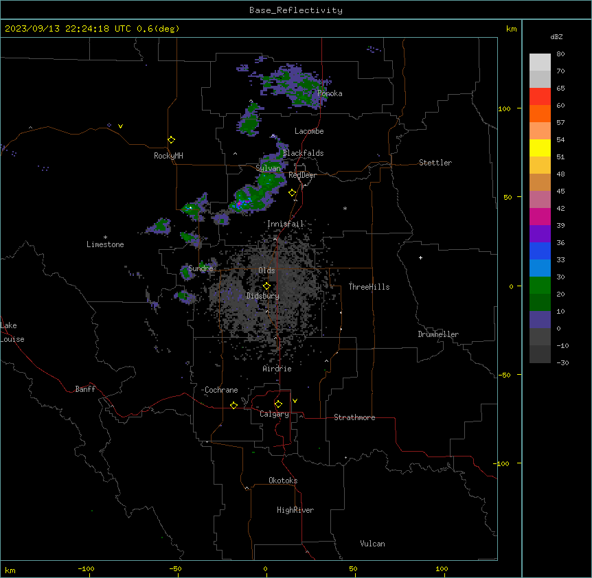Select the light grey 70-80 dBZ swatch
This screenshot has height=578, width=592.
[x=540, y=62]
